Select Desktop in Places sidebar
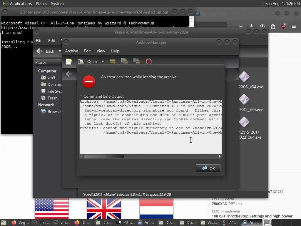301x226 pixels. 51,84
